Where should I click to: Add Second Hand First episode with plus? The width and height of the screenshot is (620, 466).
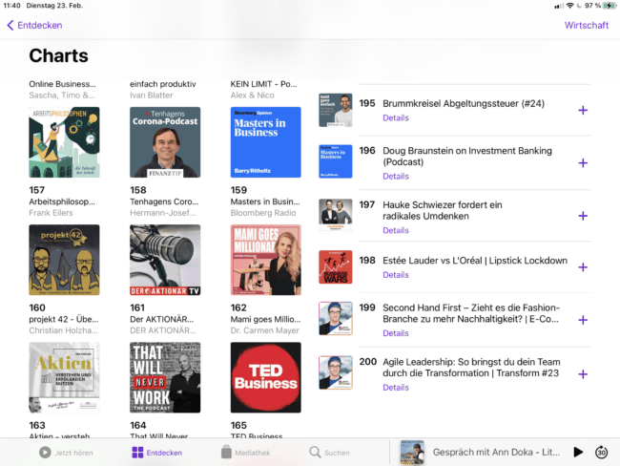click(x=583, y=320)
